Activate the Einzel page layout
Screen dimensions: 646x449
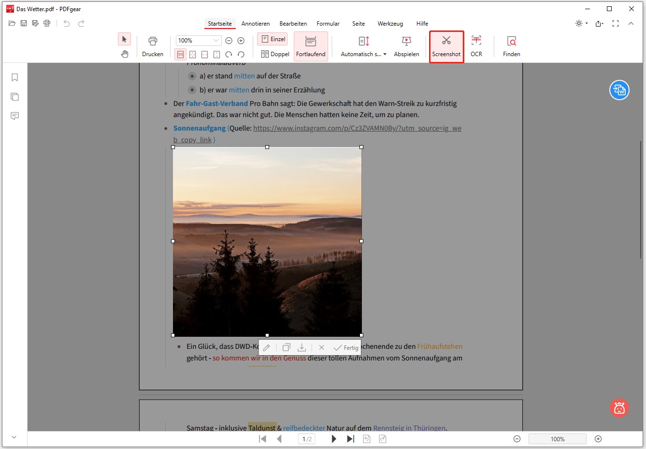(272, 39)
